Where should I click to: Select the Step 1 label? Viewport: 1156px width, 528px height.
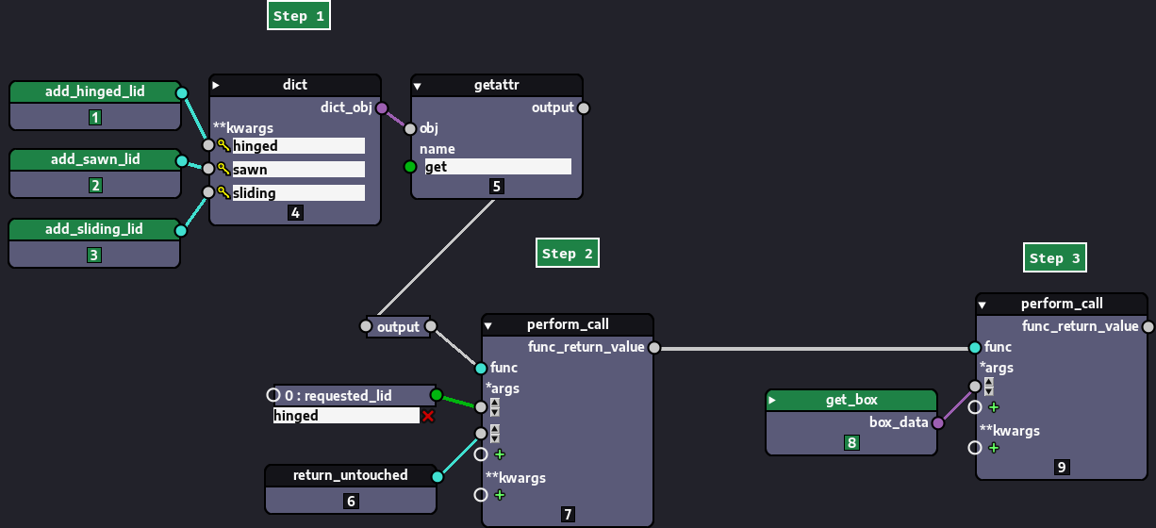[299, 16]
